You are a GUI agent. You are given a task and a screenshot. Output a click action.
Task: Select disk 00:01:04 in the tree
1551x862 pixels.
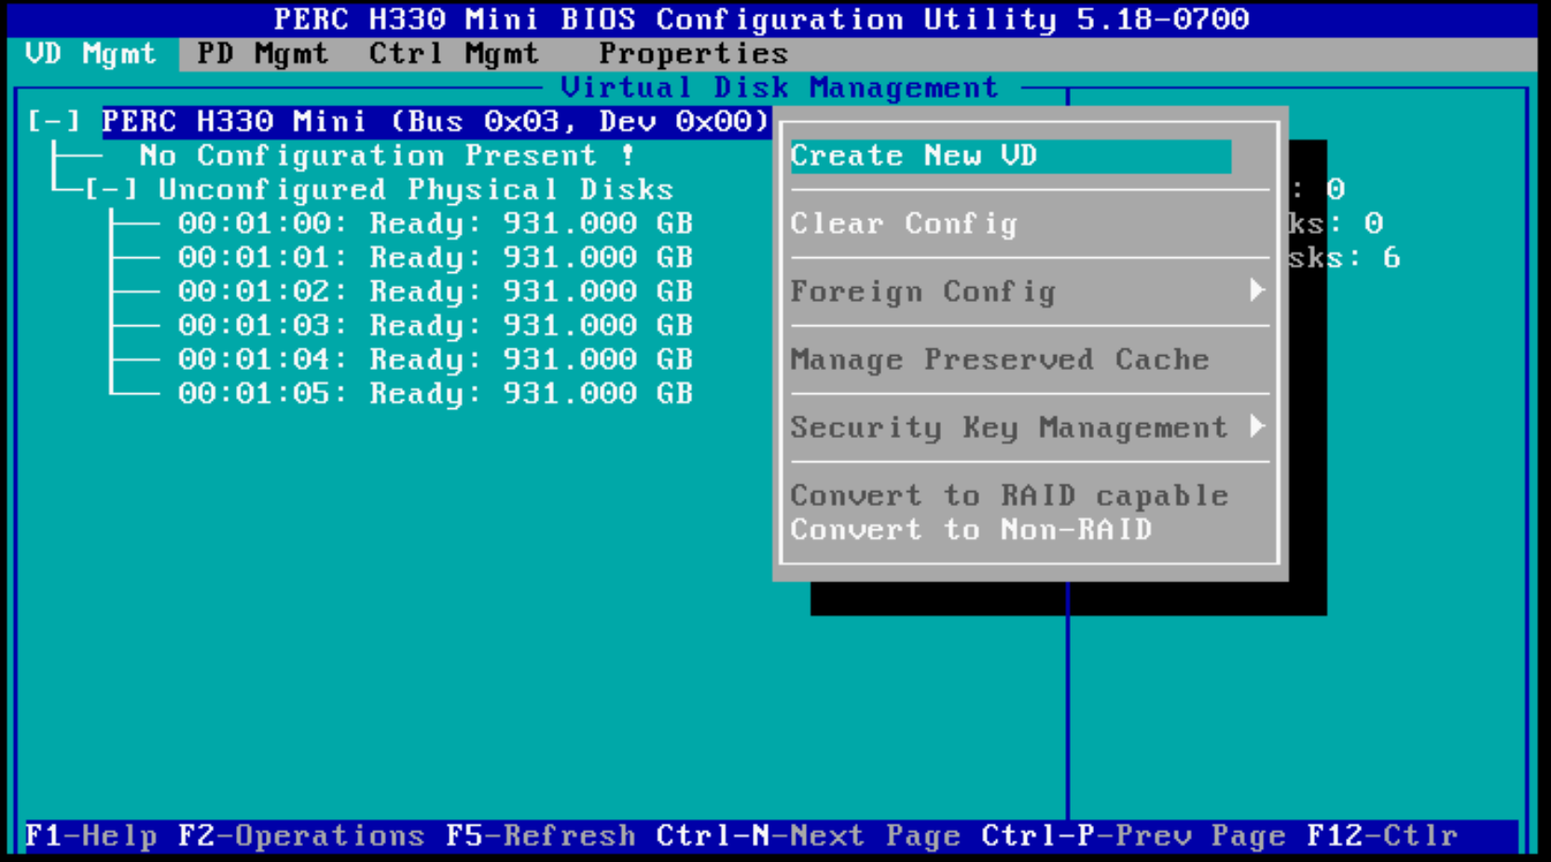(436, 360)
